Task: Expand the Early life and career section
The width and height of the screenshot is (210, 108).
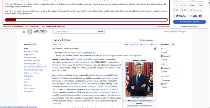Action: [23, 51]
